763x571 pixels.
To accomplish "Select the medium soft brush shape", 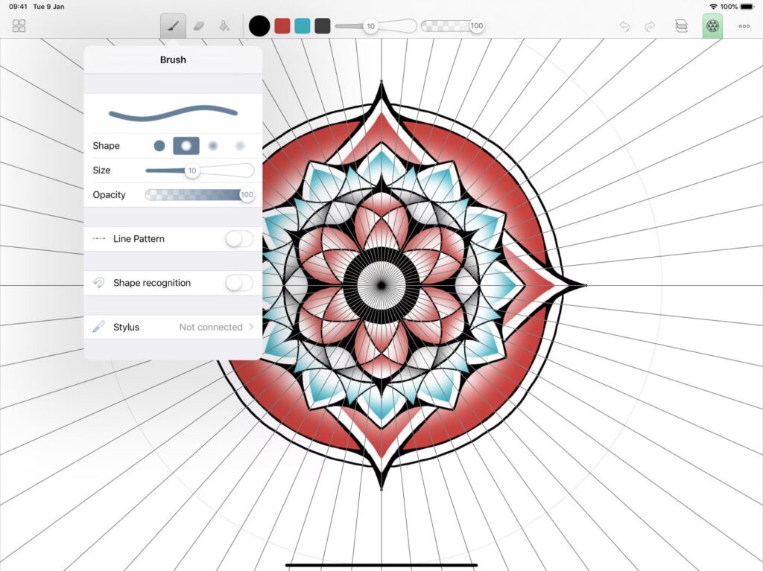I will tap(212, 145).
